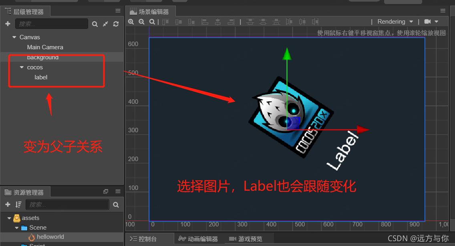
Task: Select the Canvas root node
Action: point(30,37)
